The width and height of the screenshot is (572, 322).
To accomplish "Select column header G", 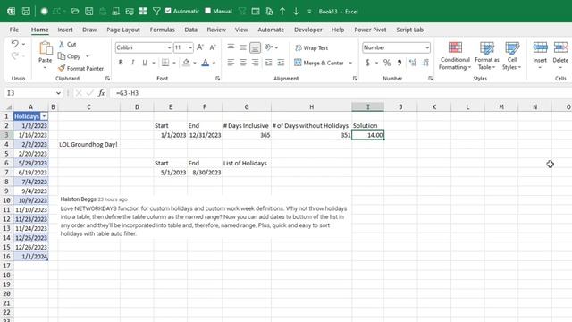I will point(247,107).
